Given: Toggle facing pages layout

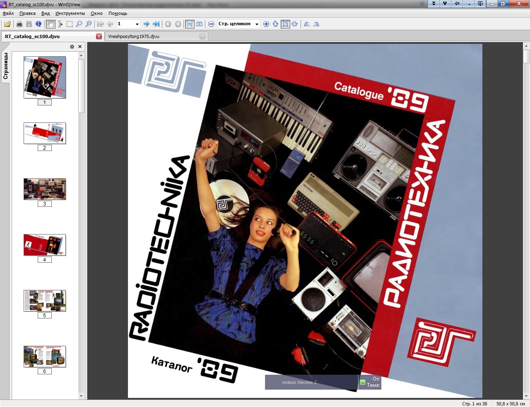Looking at the screenshot, I should point(199,24).
